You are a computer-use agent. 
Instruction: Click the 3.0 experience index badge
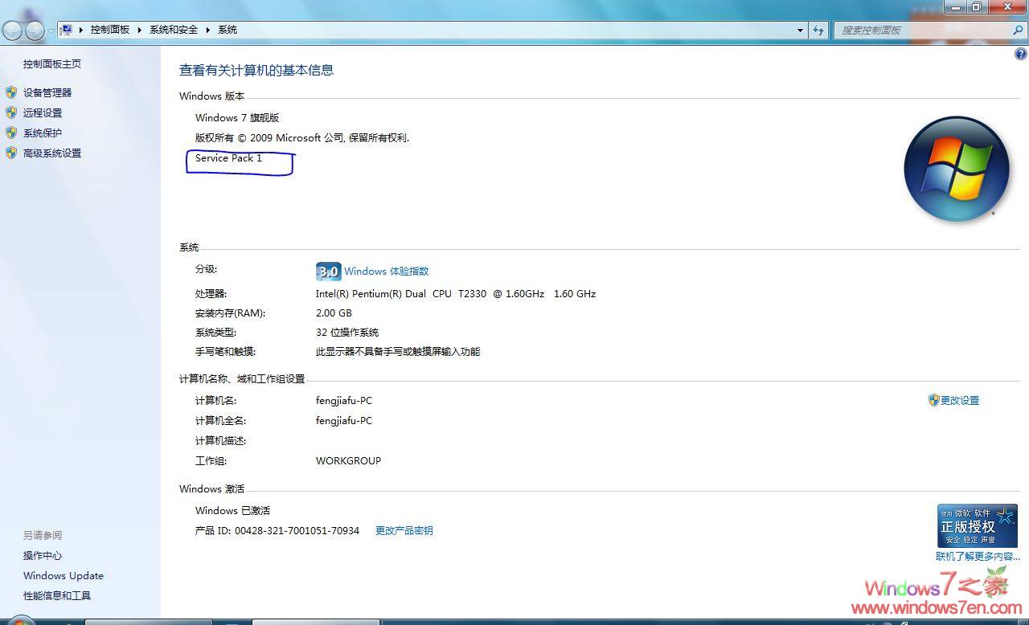(x=328, y=271)
